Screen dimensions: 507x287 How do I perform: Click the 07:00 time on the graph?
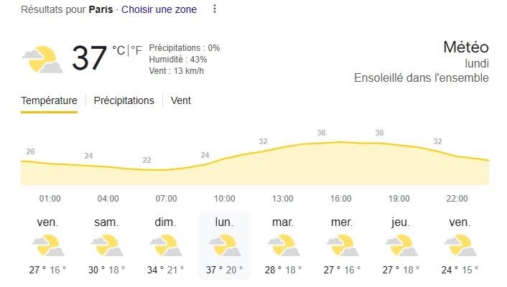coord(166,199)
